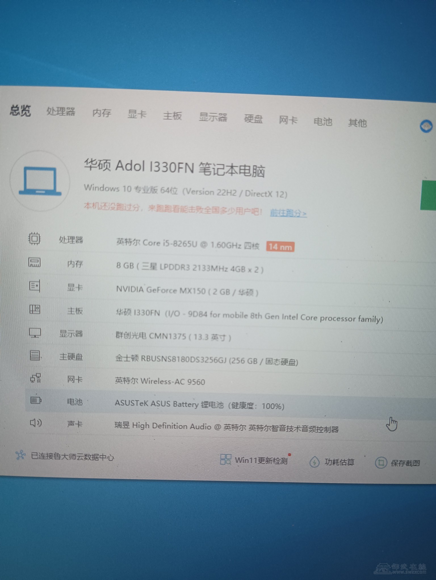Open the 显示器 tab
The height and width of the screenshot is (580, 436).
(x=213, y=117)
